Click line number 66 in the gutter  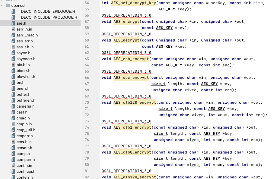pos(87,78)
